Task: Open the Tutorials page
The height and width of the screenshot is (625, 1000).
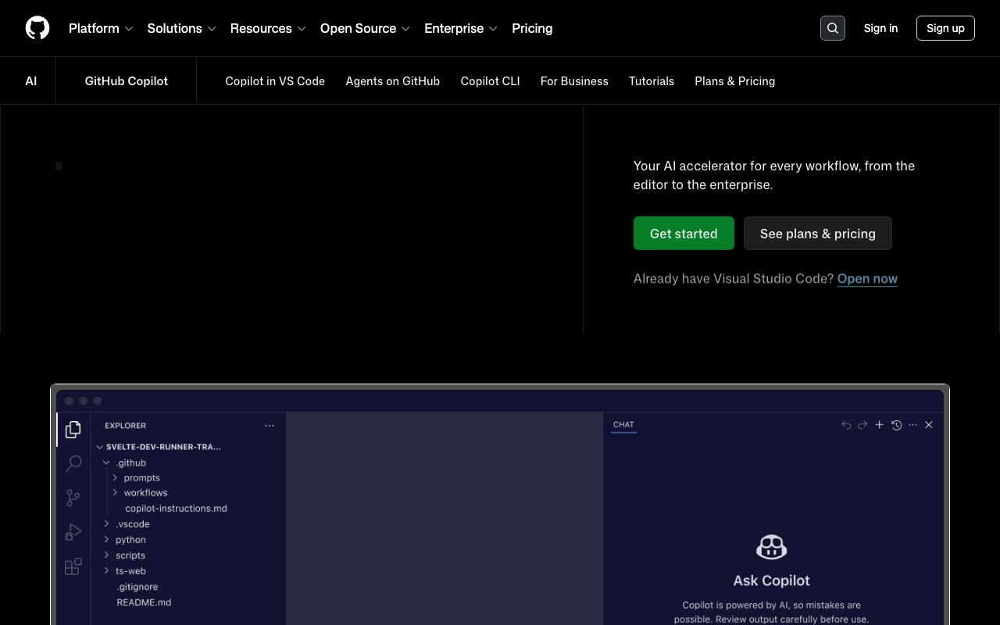Action: [x=652, y=81]
